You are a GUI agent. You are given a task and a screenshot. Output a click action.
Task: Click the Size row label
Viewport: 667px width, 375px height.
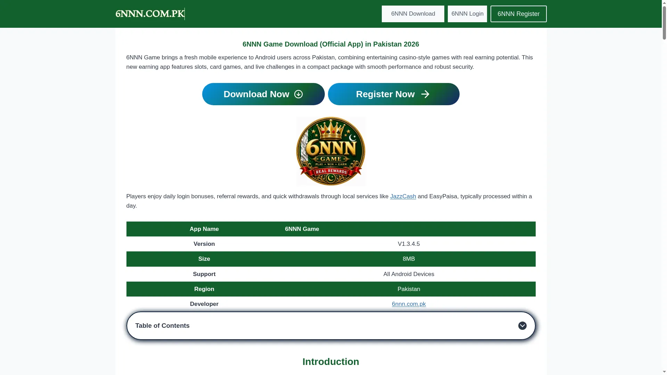point(204,259)
